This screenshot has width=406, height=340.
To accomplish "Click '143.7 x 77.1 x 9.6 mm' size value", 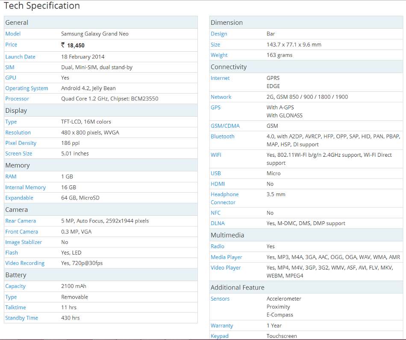I will pyautogui.click(x=294, y=44).
